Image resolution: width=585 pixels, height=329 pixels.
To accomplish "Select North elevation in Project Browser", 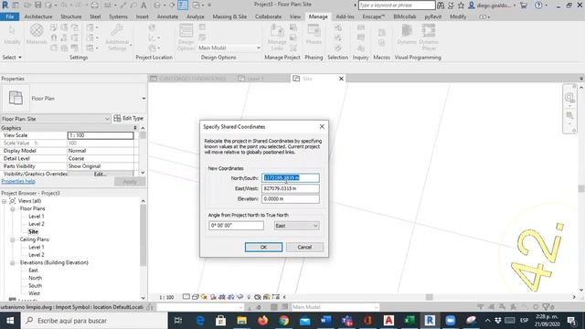I will point(35,278).
